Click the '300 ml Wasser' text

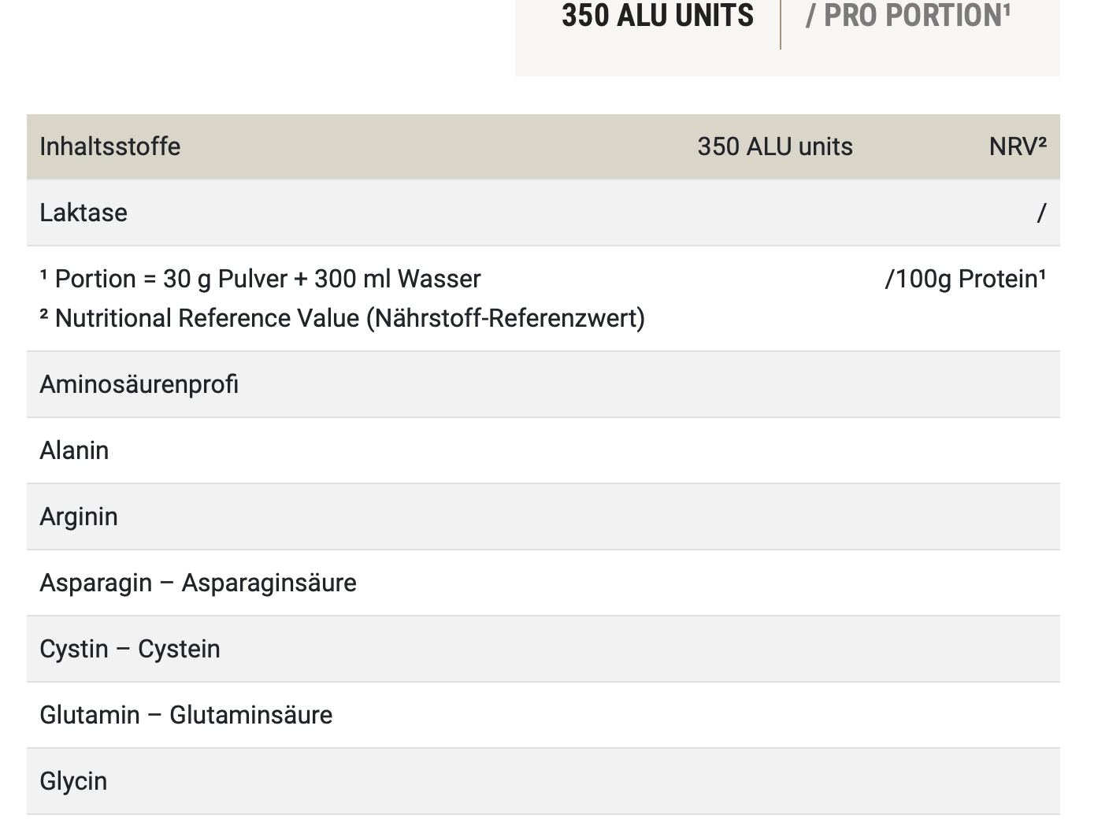tap(397, 279)
